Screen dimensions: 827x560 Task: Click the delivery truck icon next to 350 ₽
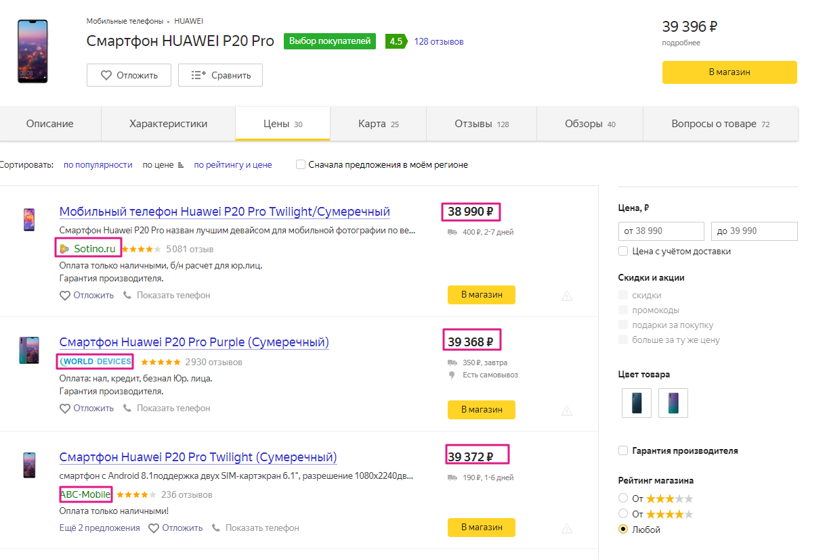[x=452, y=363]
